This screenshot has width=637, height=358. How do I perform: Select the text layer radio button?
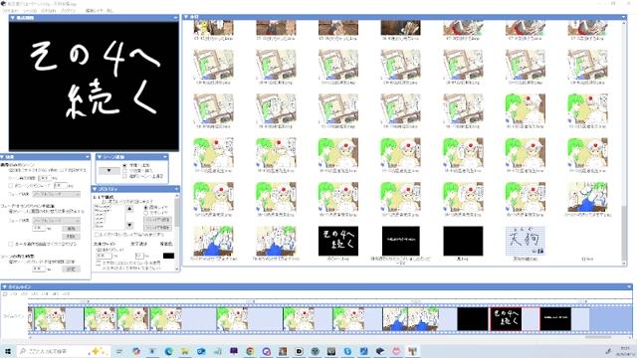(x=146, y=213)
